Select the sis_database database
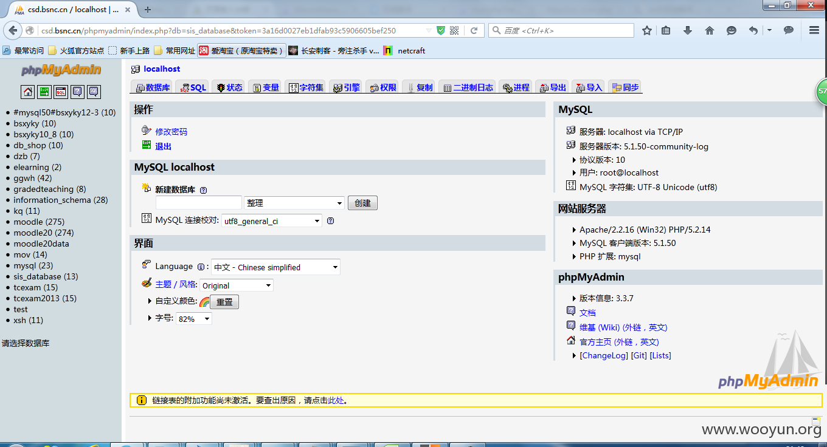 pyautogui.click(x=46, y=276)
